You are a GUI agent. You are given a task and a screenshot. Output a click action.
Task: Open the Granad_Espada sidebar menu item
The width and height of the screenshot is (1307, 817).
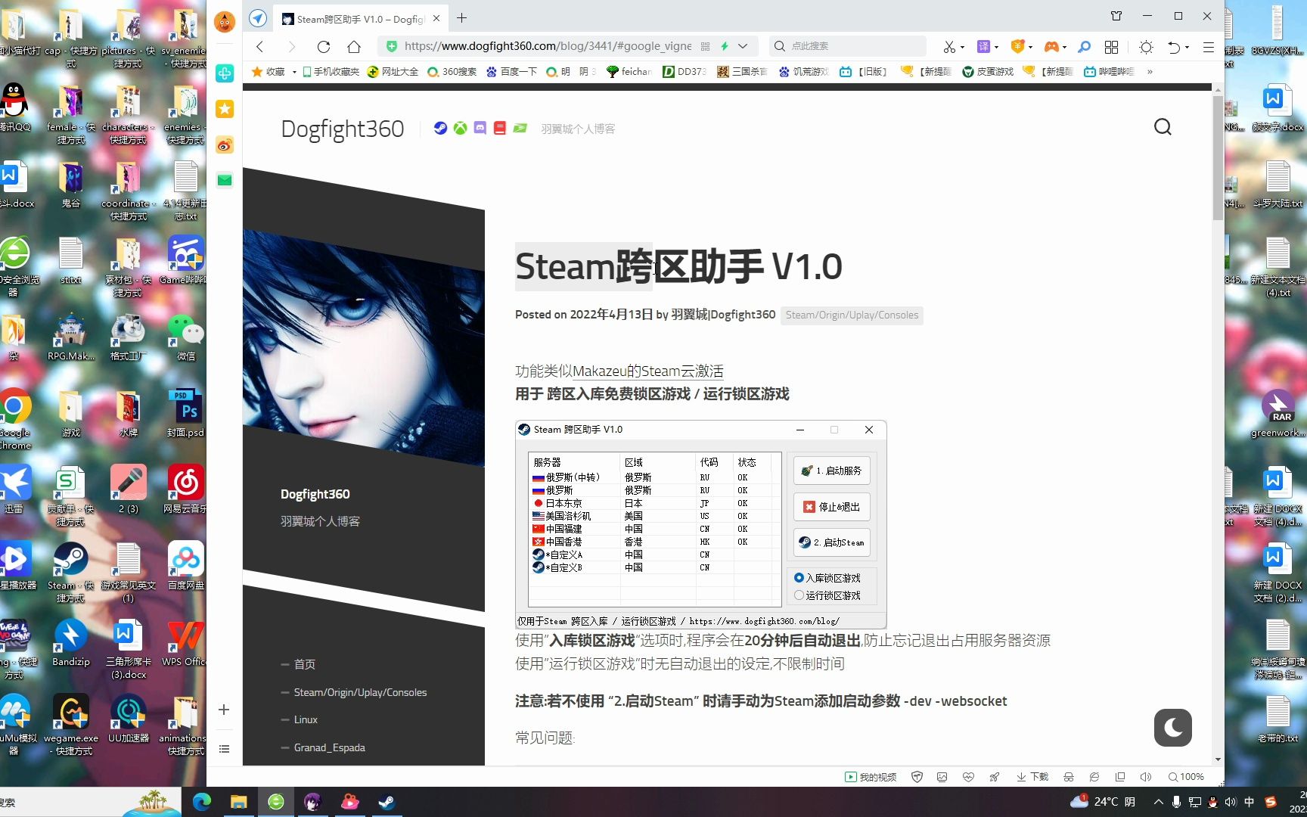pos(329,747)
